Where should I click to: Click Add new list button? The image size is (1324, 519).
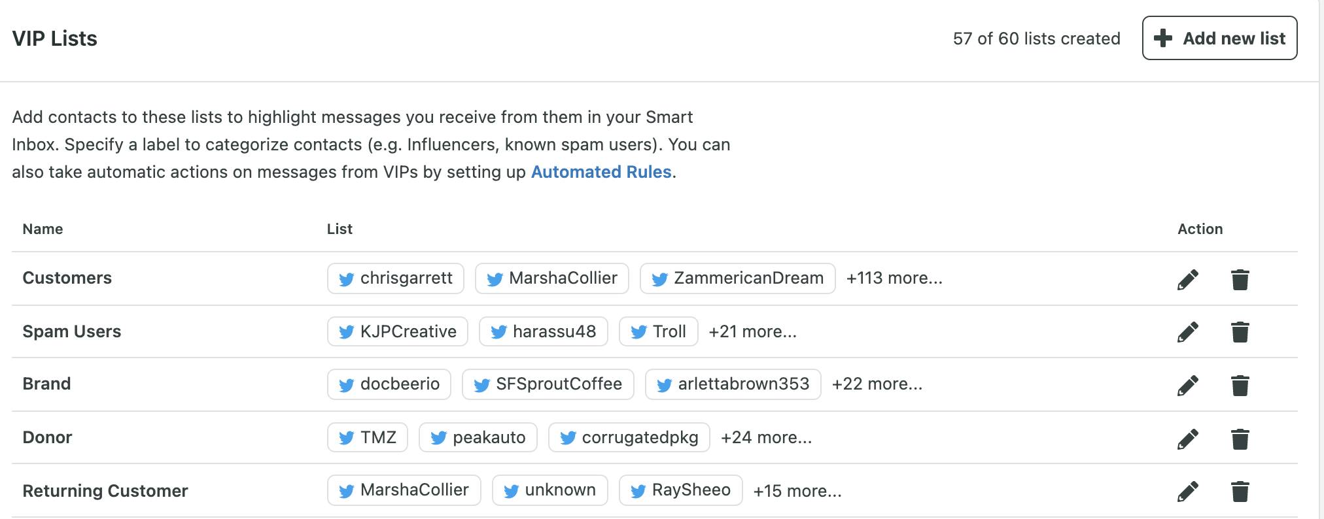pyautogui.click(x=1219, y=38)
